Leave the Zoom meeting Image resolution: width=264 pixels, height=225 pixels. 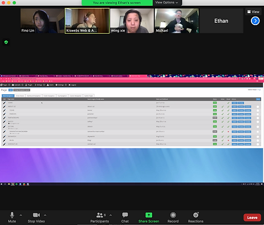(x=252, y=218)
